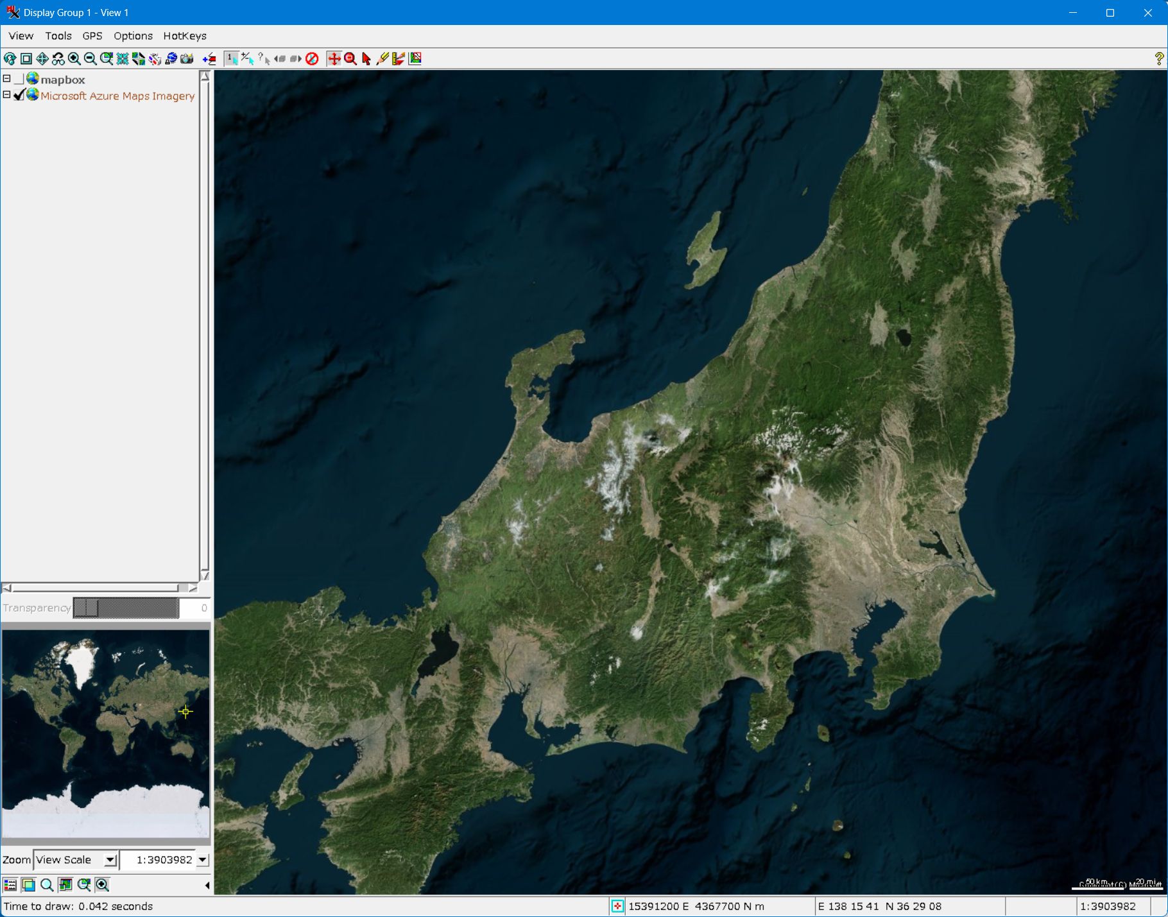Click the red circle-slash cancel icon
The width and height of the screenshot is (1168, 917).
[312, 59]
